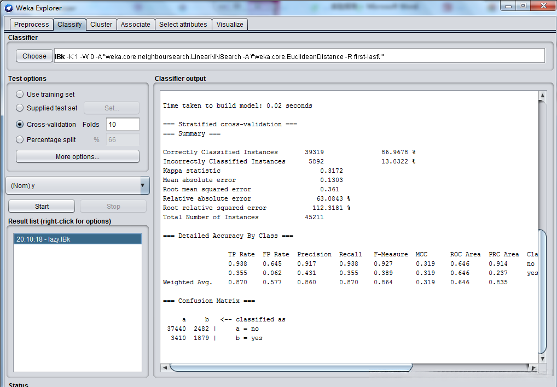Open the Cluster tab
This screenshot has width=557, height=387.
point(101,24)
